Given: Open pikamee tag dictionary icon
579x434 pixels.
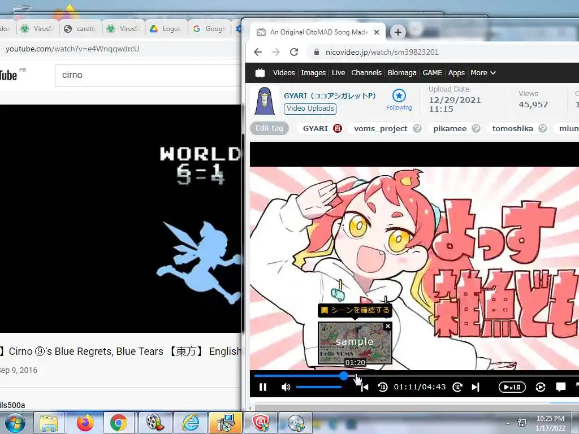Looking at the screenshot, I should point(476,128).
